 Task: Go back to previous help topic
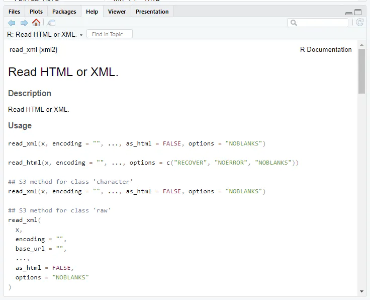point(12,23)
